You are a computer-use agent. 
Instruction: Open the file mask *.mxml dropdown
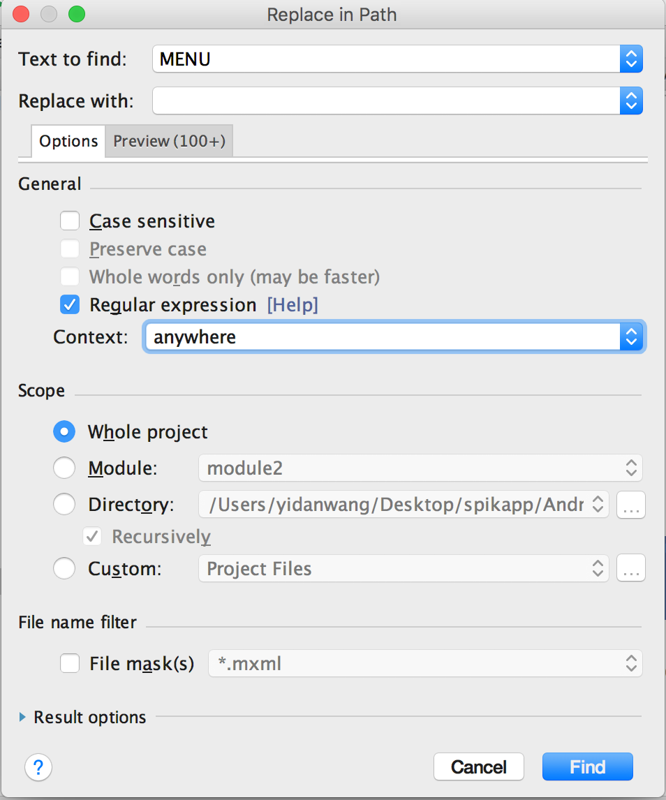click(424, 663)
